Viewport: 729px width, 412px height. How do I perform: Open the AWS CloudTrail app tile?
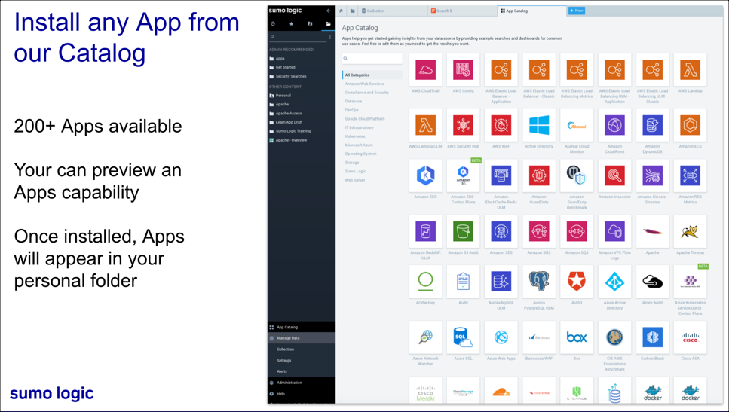425,70
